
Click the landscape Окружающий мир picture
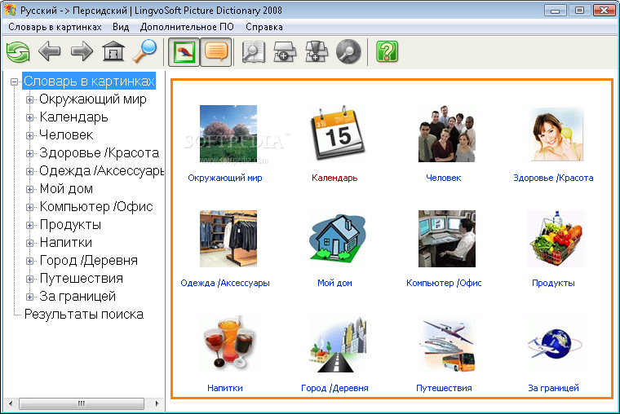coord(228,134)
